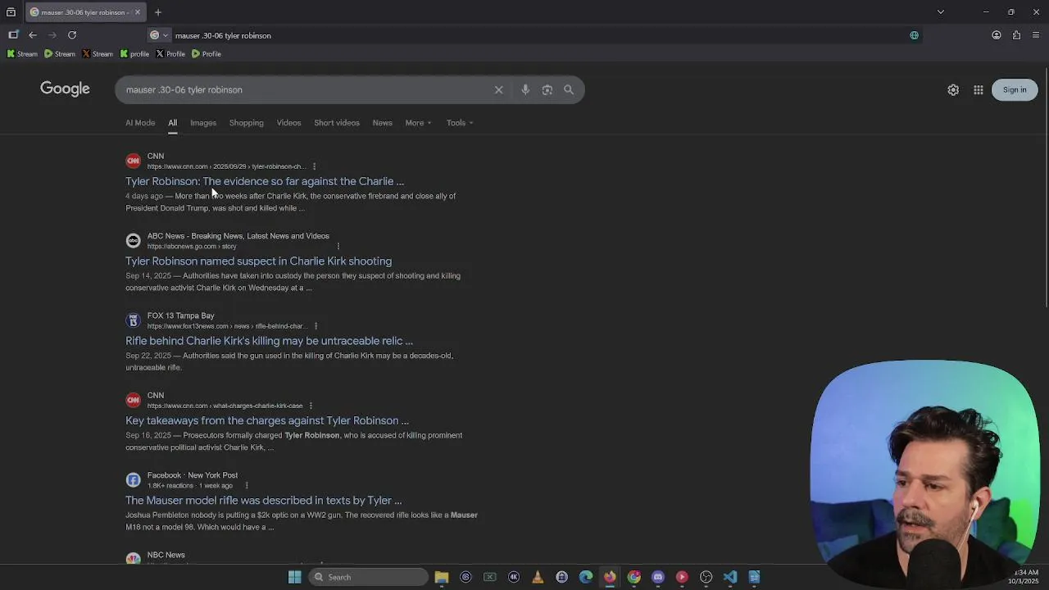Open Google quick settings gear
The height and width of the screenshot is (590, 1049).
pyautogui.click(x=953, y=90)
